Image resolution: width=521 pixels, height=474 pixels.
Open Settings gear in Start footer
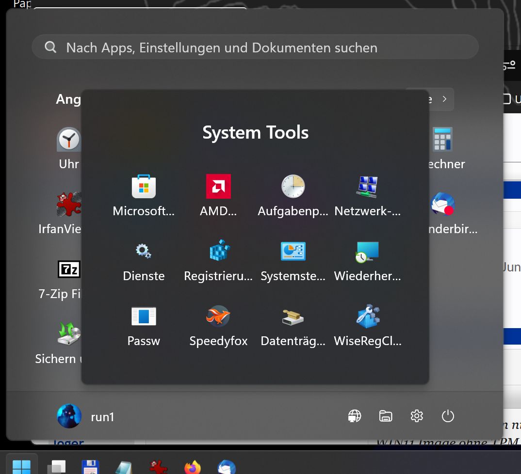pos(417,416)
